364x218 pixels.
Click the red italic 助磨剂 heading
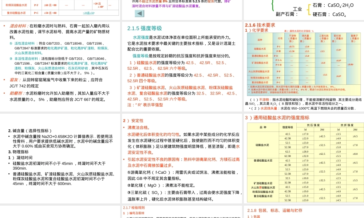[16, 93]
